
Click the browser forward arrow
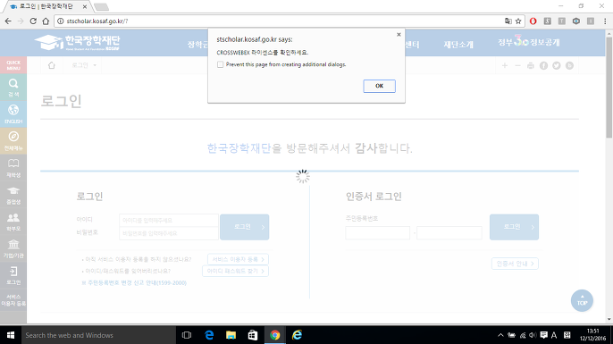pos(21,21)
